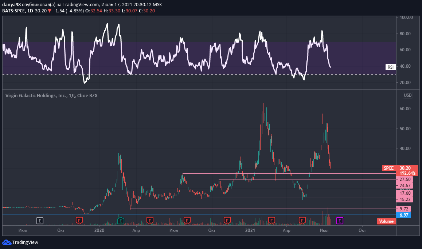Click the SPCE price tag

(x=388, y=168)
